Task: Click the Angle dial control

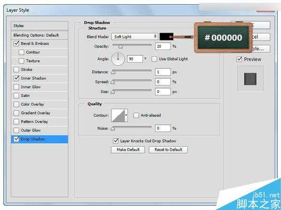Action: pyautogui.click(x=118, y=59)
